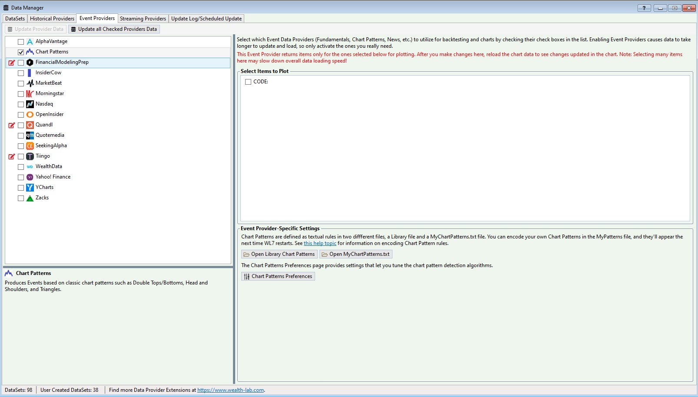Select the WealthData row label
Viewport: 698px width, 397px height.
[49, 166]
